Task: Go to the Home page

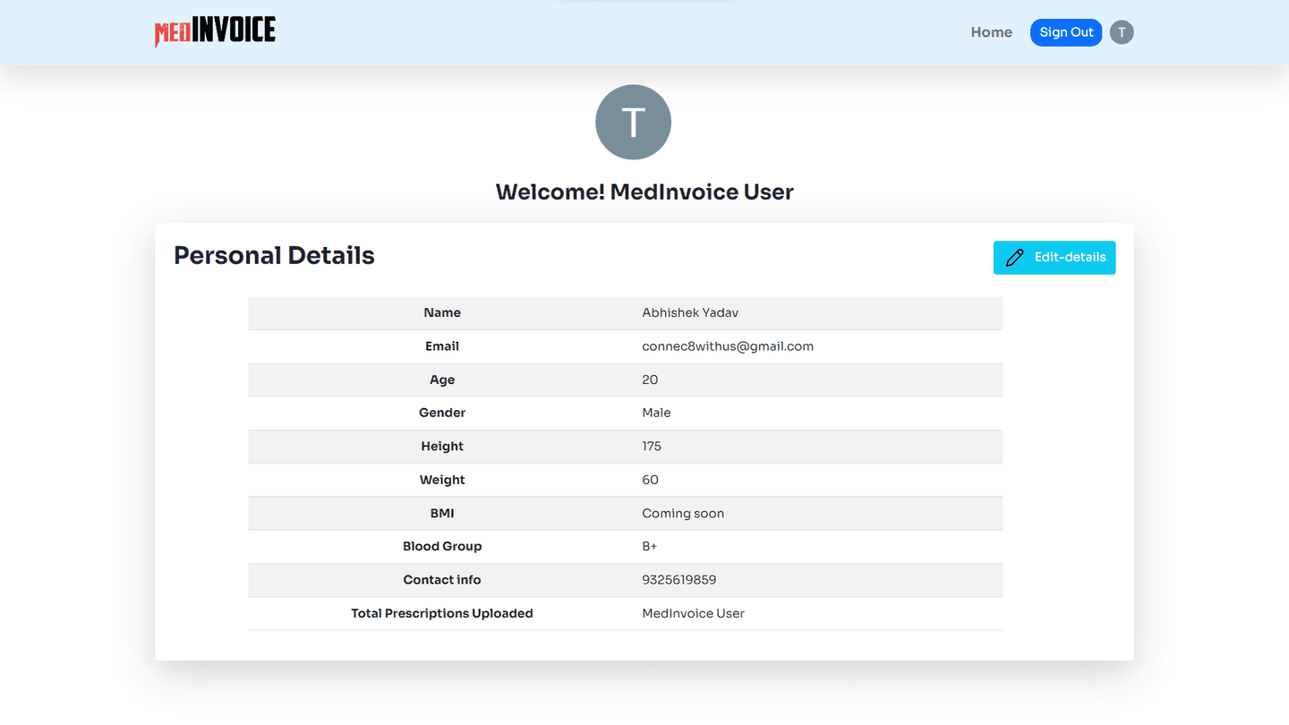Action: point(991,32)
